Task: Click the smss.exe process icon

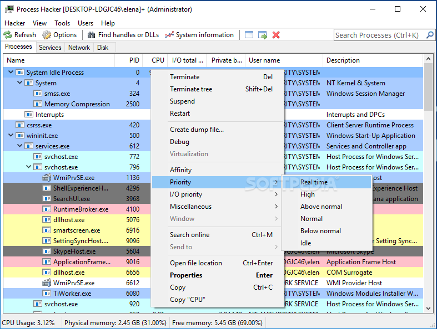Action: (x=38, y=94)
